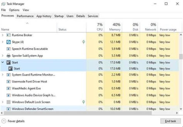Click the Skype suspended leaf status icon
This screenshot has width=183, height=127.
tap(84, 42)
